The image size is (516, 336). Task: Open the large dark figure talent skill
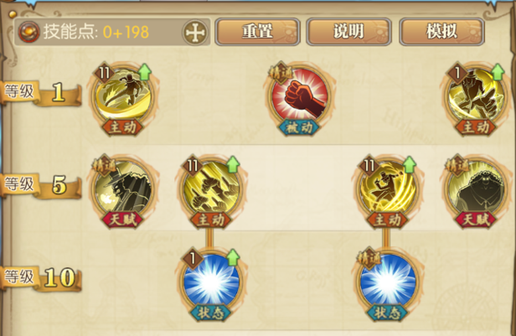tap(476, 189)
